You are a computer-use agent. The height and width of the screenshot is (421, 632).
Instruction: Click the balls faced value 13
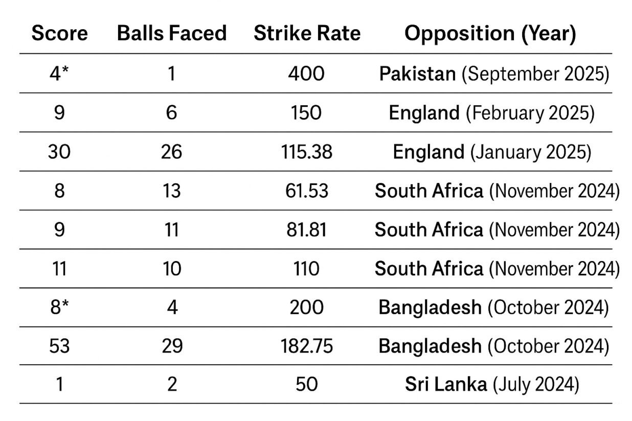pos(171,191)
